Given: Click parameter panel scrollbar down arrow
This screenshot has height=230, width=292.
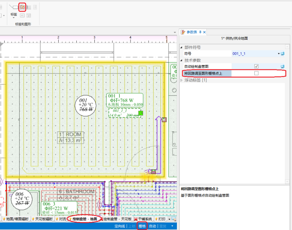Looking at the screenshot, I should point(287,181).
